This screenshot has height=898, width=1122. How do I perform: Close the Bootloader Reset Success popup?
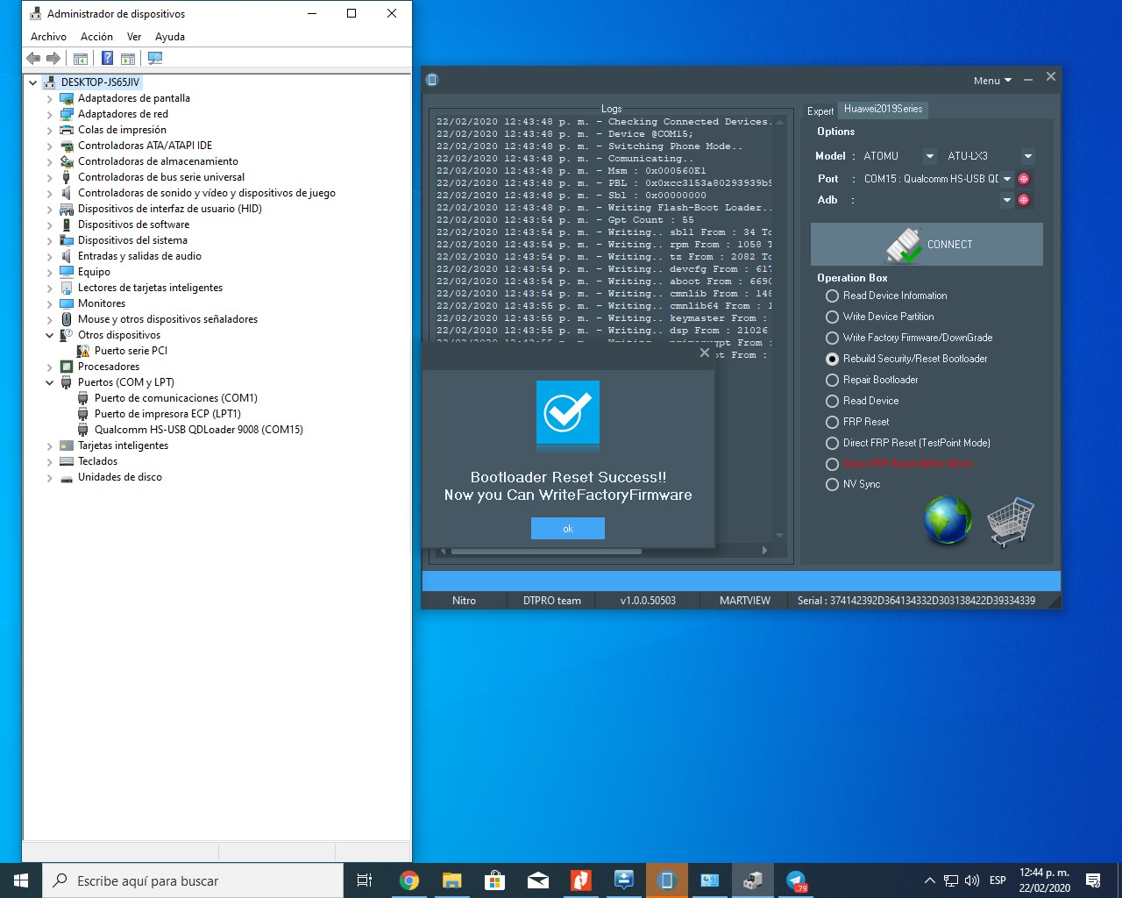coord(705,353)
